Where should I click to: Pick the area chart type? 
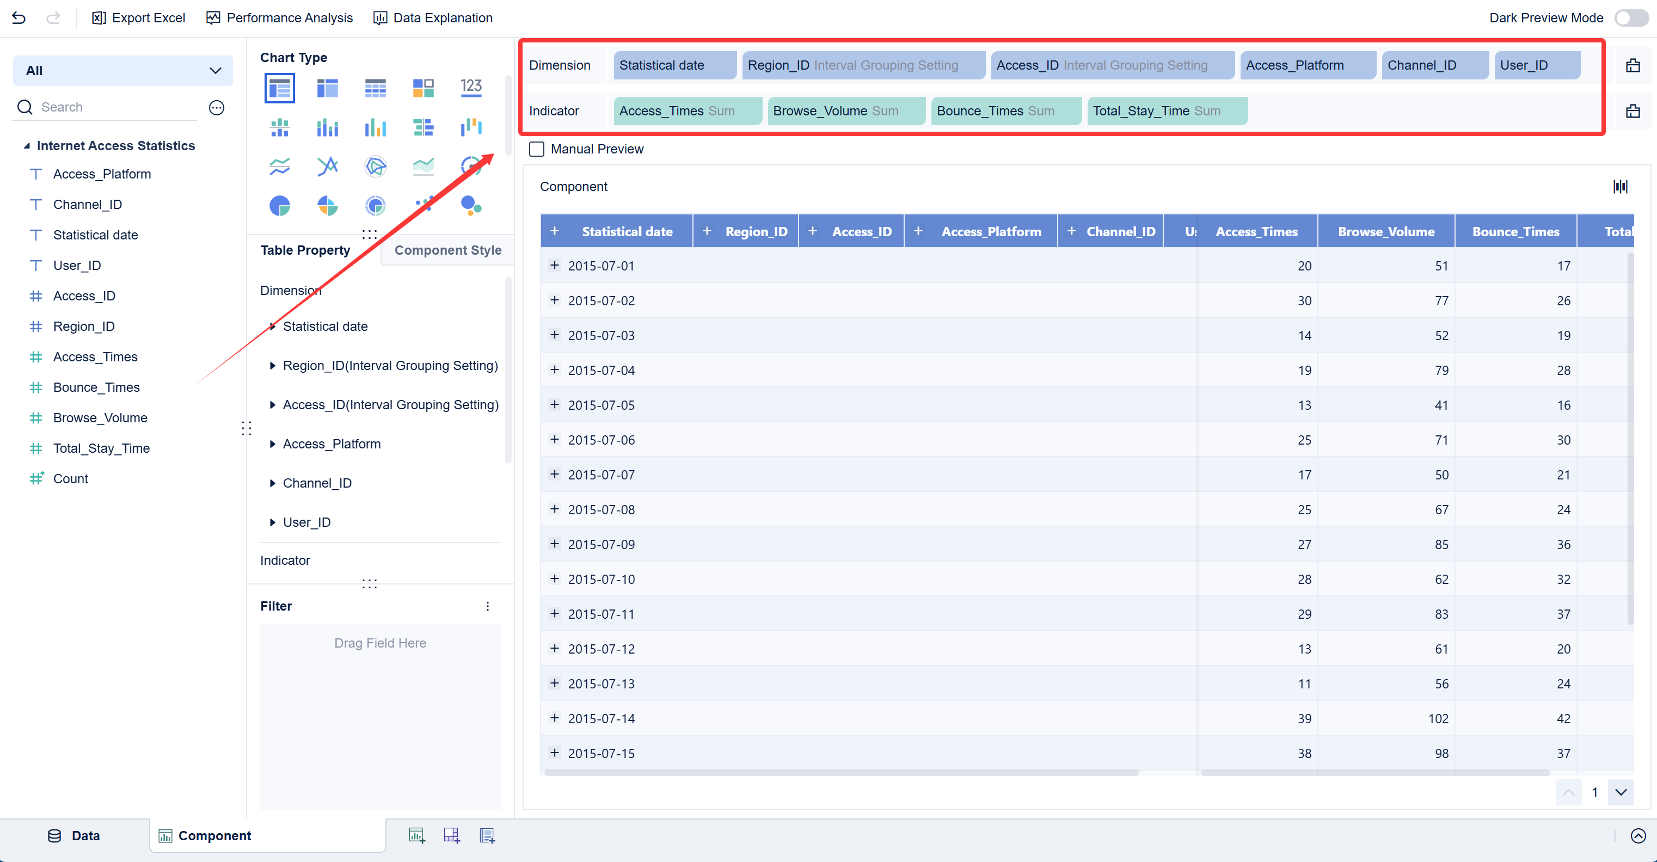424,165
